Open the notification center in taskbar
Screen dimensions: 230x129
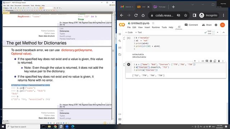pyautogui.click(x=226, y=126)
